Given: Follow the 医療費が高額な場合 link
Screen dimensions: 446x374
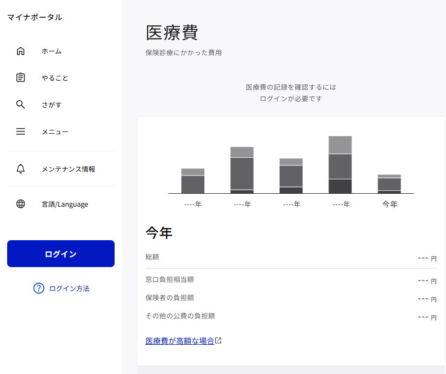Looking at the screenshot, I should click(x=180, y=341).
